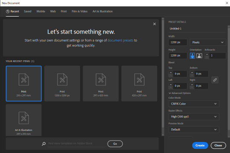Image resolution: width=230 pixels, height=153 pixels.
Task: Increase the Left bleed value
Action: [171, 85]
